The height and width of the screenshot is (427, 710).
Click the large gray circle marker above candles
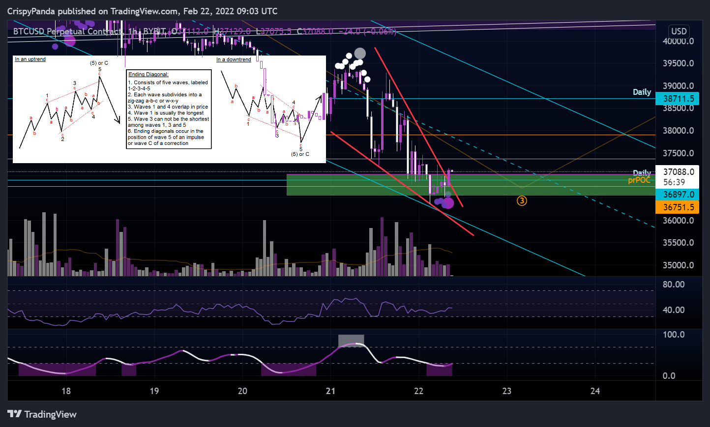[x=360, y=54]
